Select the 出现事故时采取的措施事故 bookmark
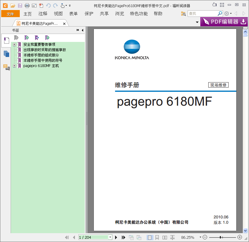 click(45, 50)
